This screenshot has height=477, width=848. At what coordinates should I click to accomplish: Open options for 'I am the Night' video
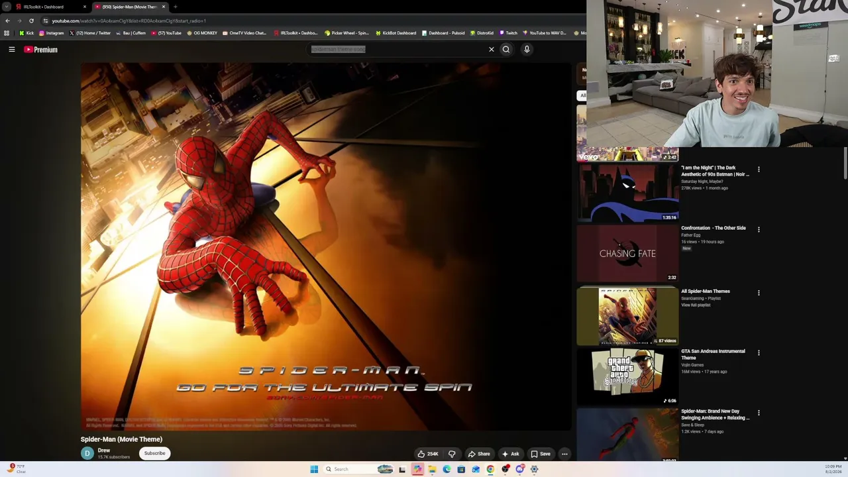pyautogui.click(x=759, y=170)
